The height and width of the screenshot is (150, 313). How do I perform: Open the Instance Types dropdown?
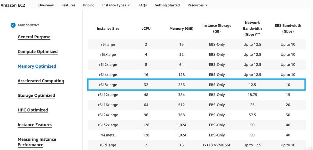(116, 5)
